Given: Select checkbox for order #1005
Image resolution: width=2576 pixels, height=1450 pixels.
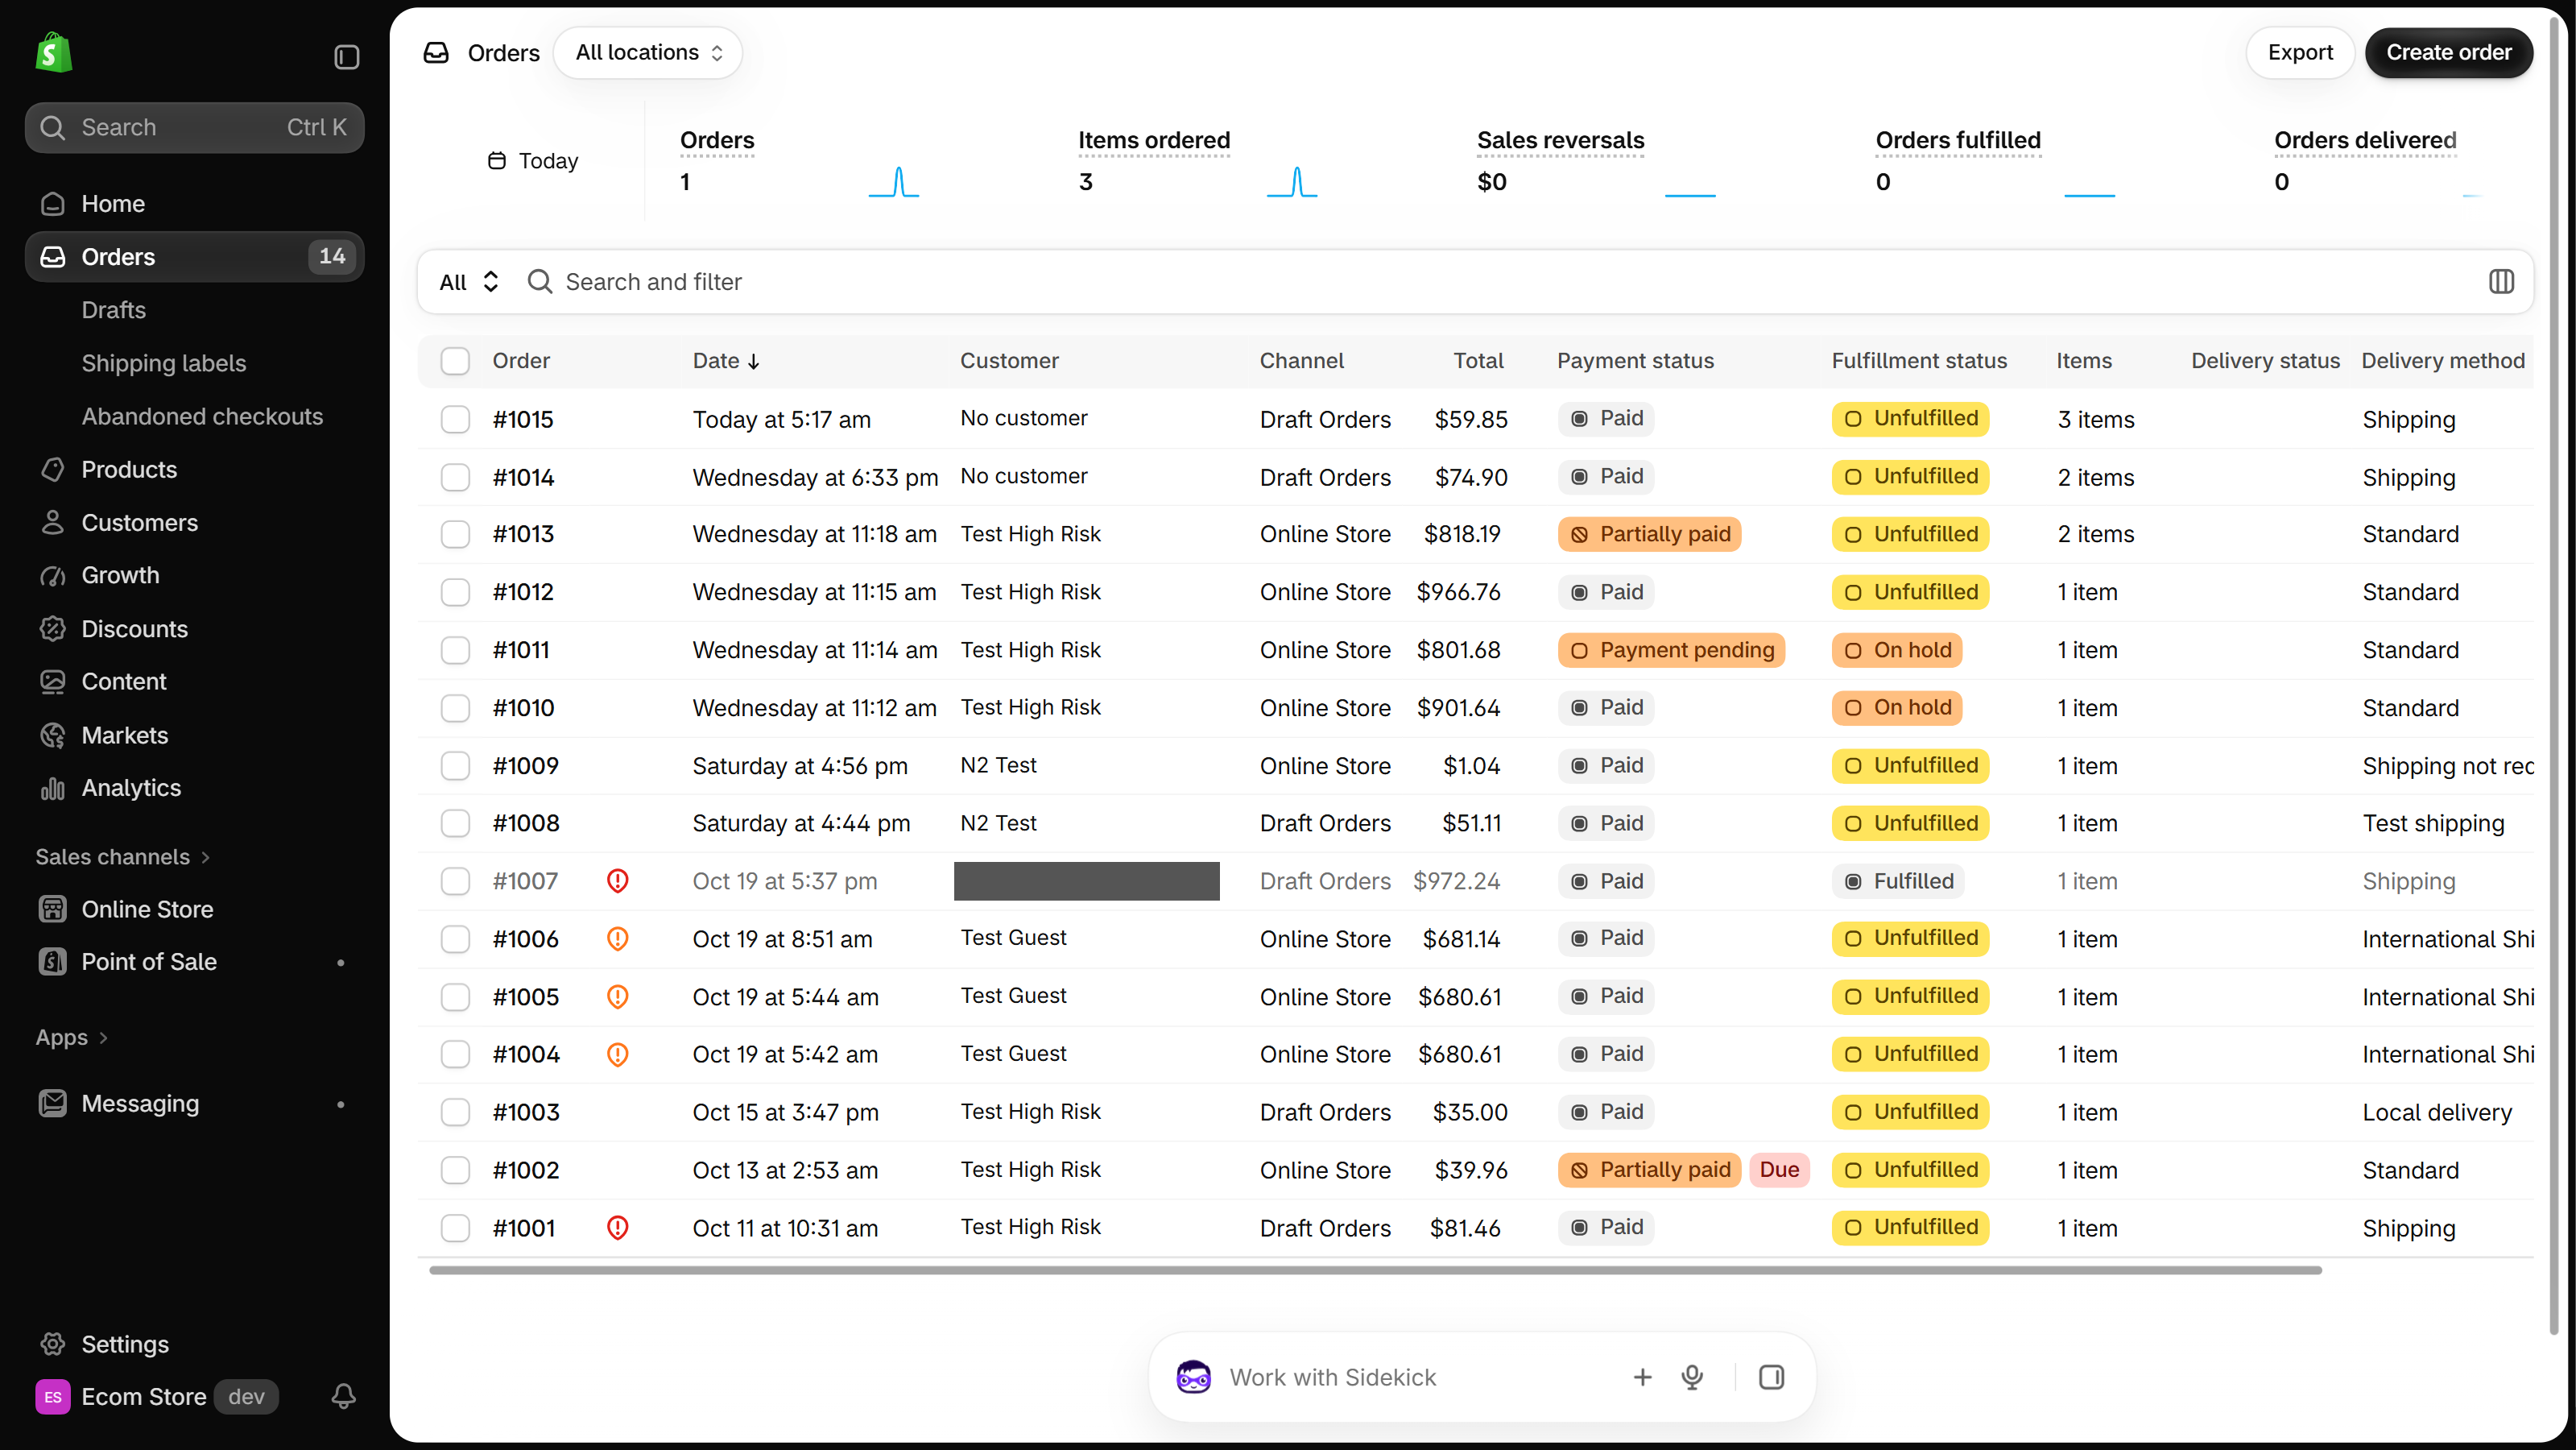Looking at the screenshot, I should tap(455, 996).
